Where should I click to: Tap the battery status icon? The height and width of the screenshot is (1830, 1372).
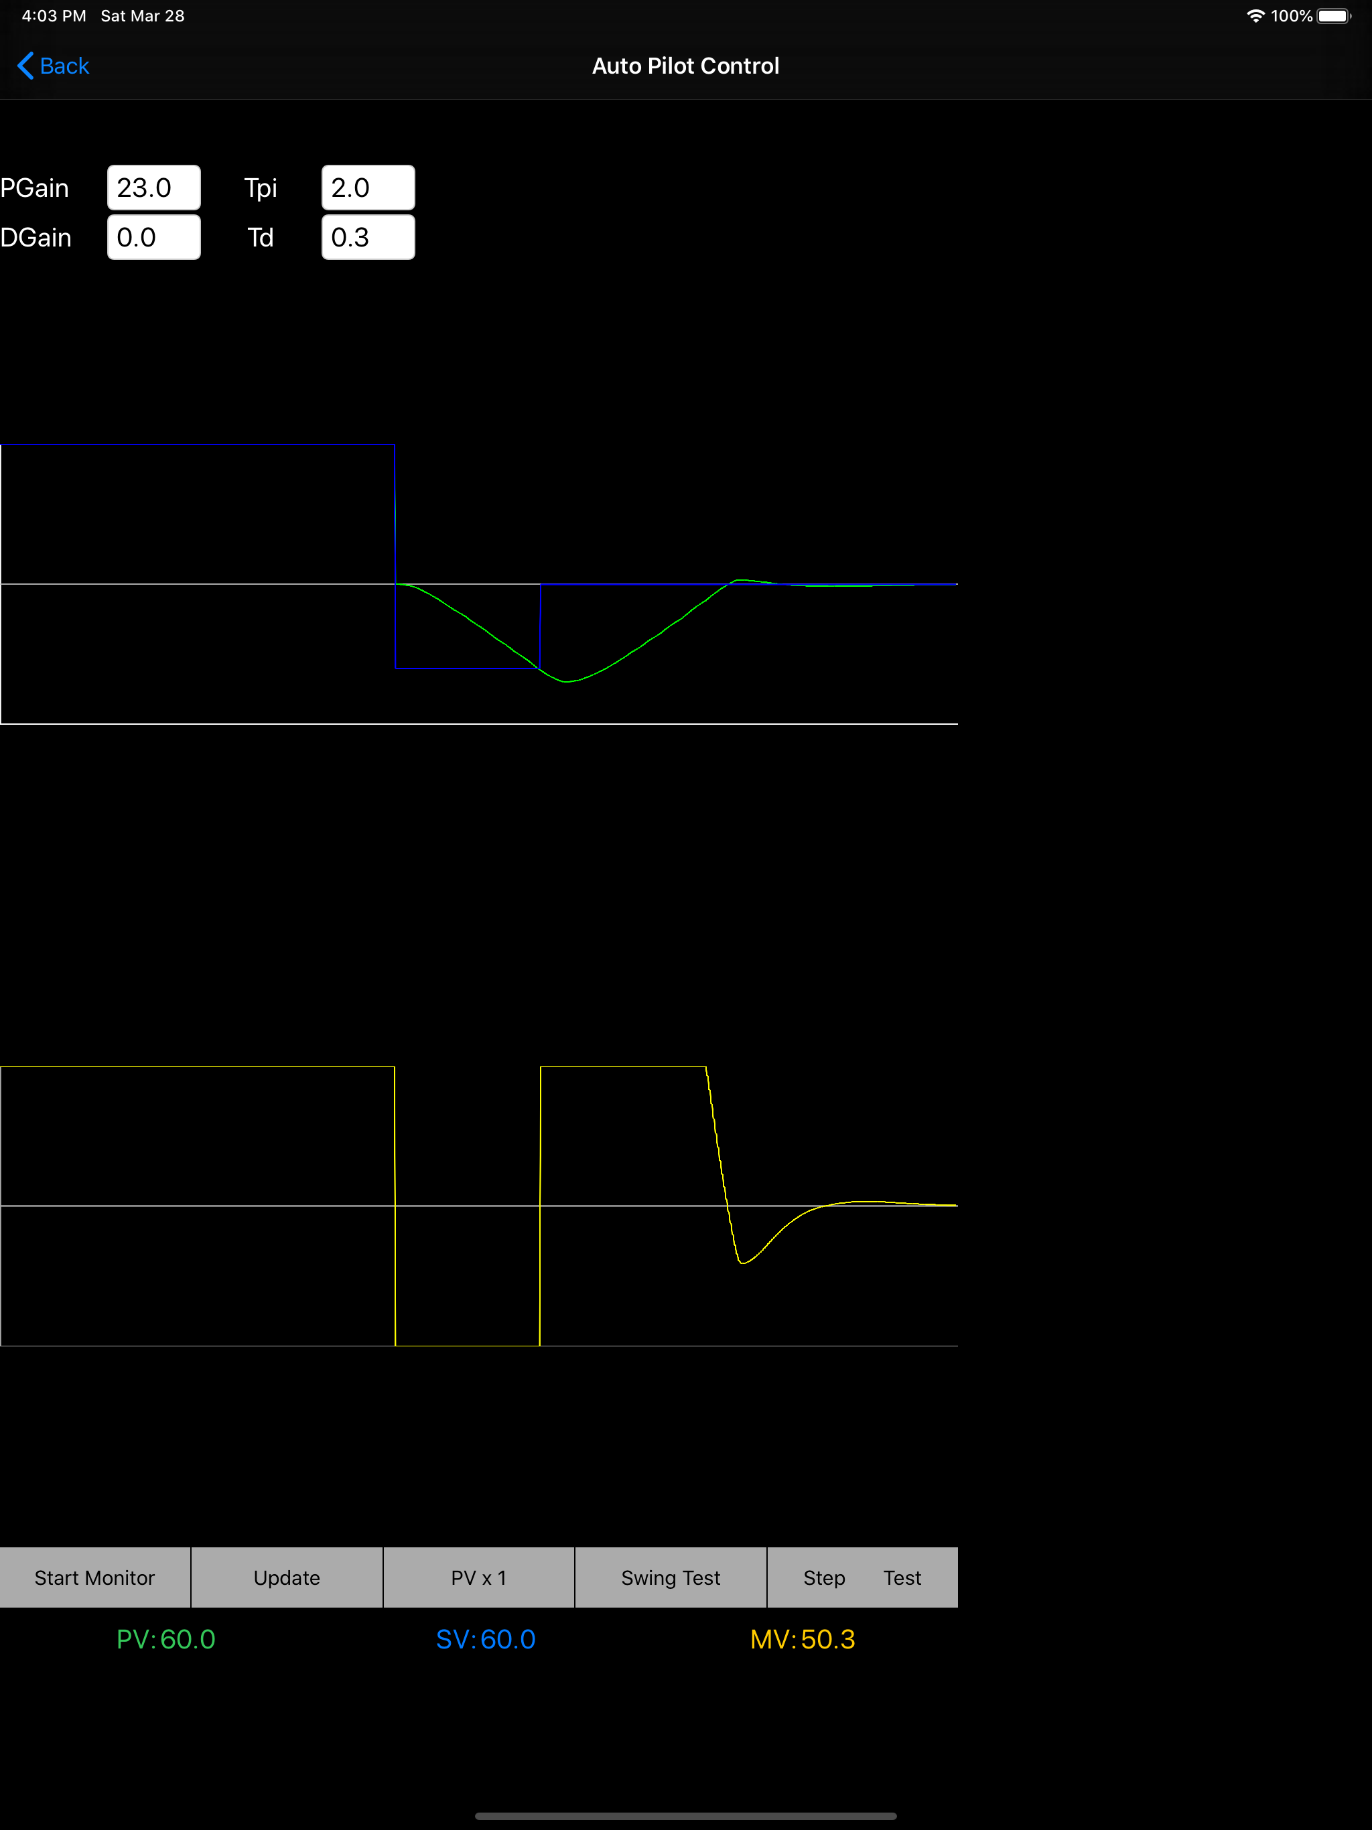tap(1334, 15)
